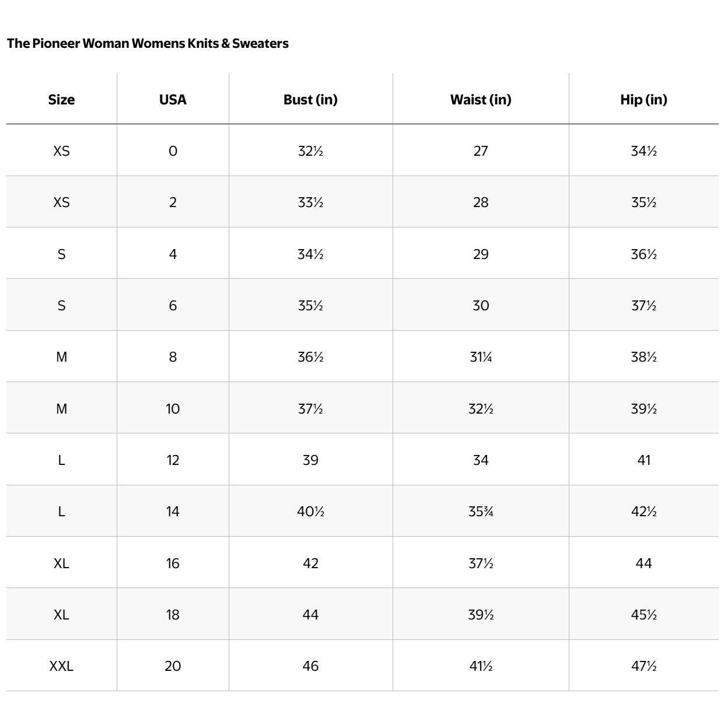Click the bust value 46
This screenshot has height=728, width=728.
pos(310,666)
